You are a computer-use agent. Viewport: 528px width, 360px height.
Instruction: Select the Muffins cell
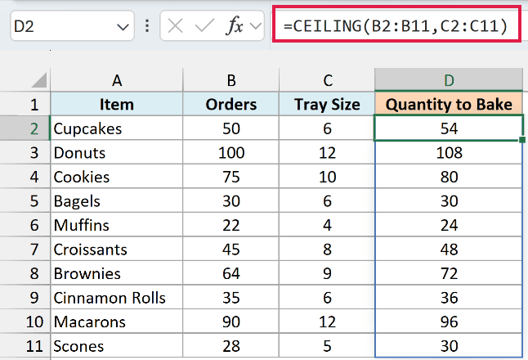point(117,225)
